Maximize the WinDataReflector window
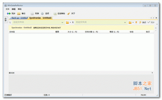 point(150,5)
